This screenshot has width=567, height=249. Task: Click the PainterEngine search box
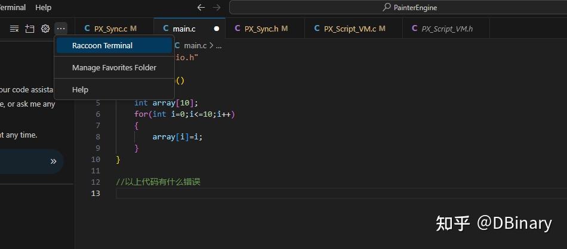[x=398, y=7]
